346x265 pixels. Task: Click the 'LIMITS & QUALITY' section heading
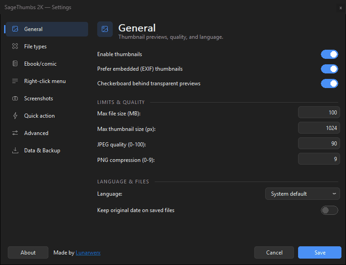pos(121,102)
